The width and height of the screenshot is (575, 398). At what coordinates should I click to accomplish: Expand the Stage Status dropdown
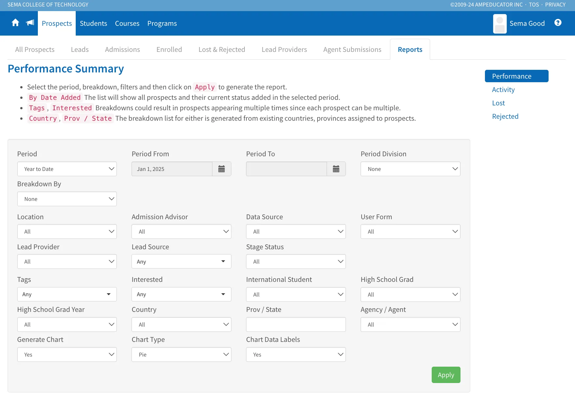pyautogui.click(x=296, y=262)
